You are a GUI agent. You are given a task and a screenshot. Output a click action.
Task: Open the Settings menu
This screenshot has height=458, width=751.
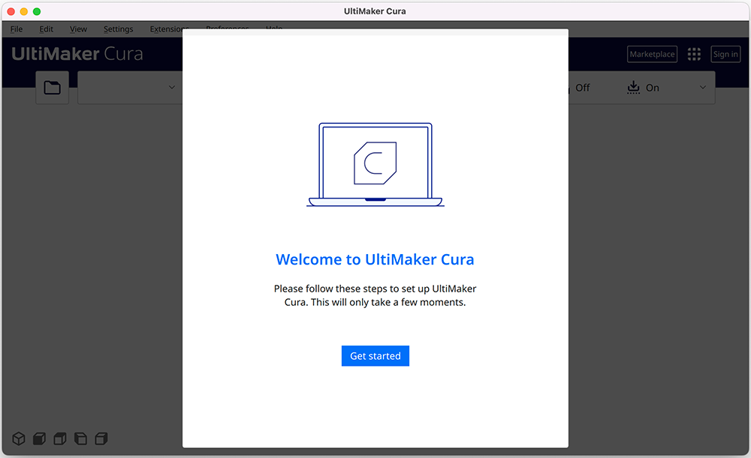coord(118,28)
